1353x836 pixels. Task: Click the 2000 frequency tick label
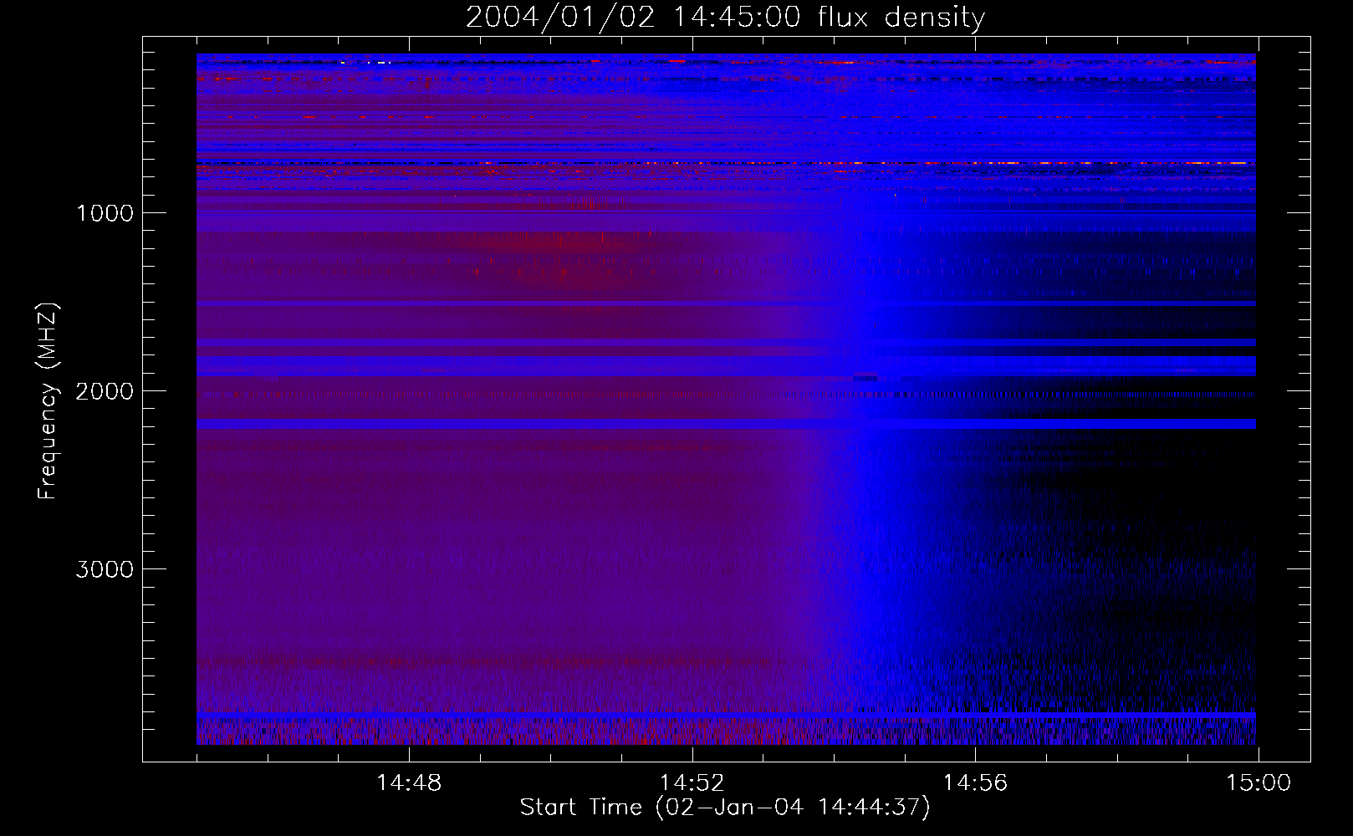tap(105, 391)
